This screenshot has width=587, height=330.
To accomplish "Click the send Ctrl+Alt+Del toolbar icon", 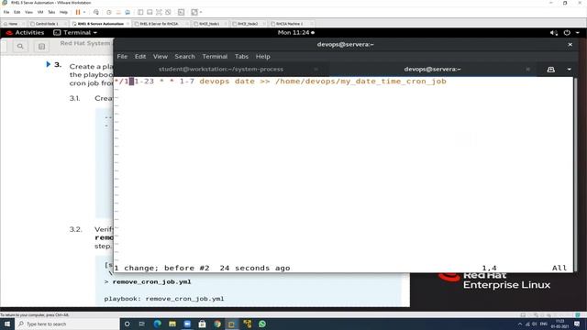I will 96,12.
